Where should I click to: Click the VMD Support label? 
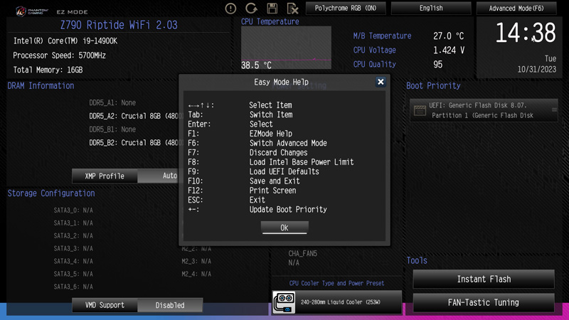coord(105,305)
